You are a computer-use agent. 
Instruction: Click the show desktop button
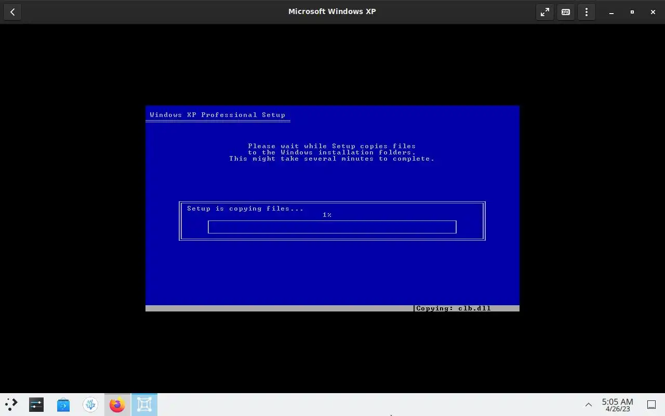click(651, 405)
